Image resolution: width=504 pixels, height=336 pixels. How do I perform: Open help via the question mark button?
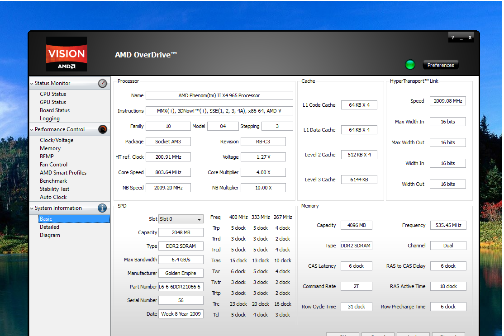coord(452,38)
